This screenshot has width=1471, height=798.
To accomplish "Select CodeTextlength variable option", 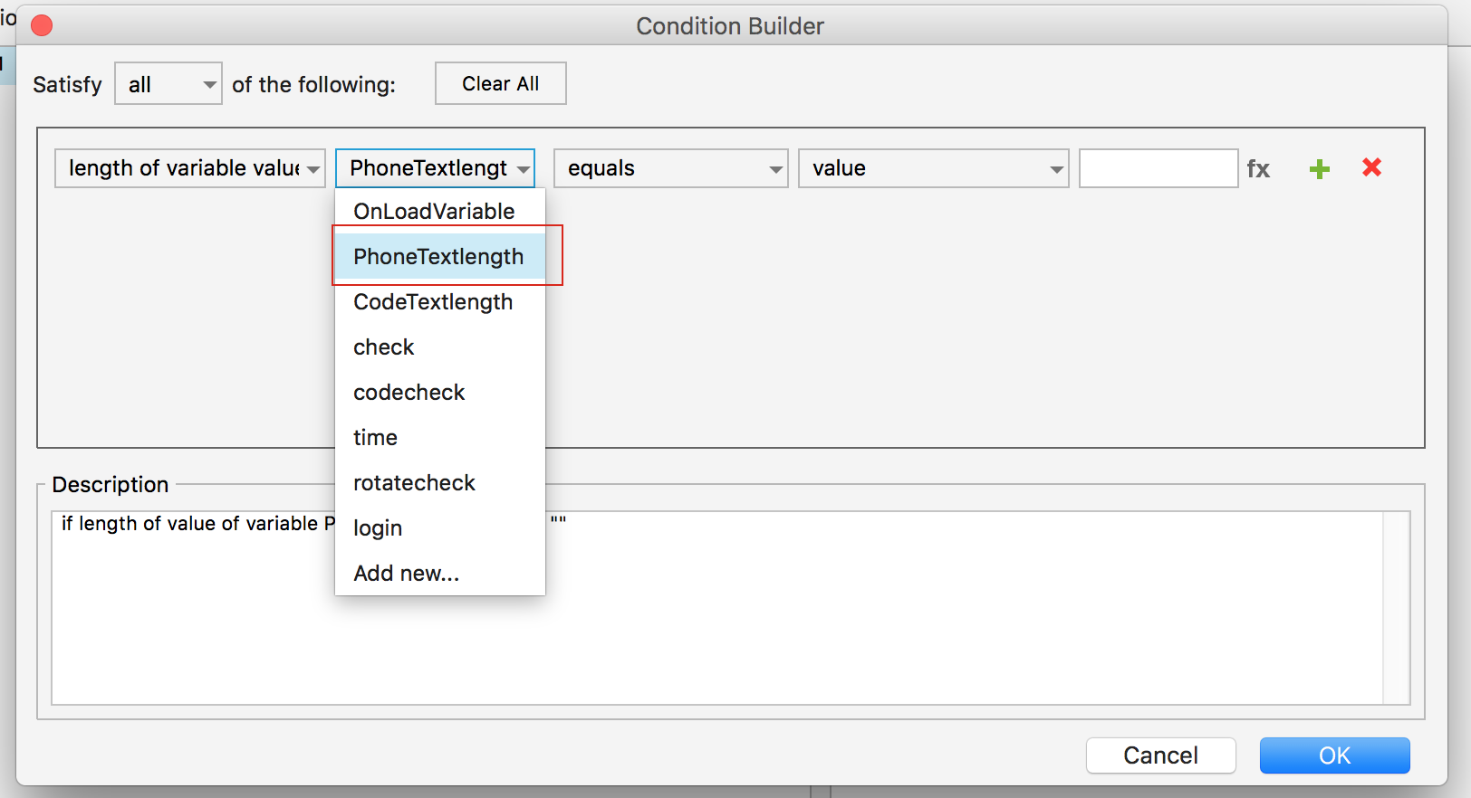I will (x=433, y=302).
